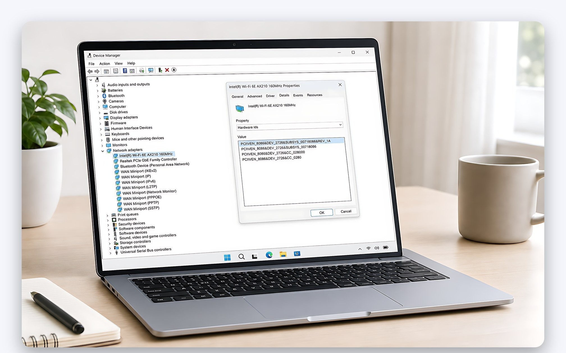This screenshot has height=353, width=566.
Task: Open the View menu
Action: point(118,63)
